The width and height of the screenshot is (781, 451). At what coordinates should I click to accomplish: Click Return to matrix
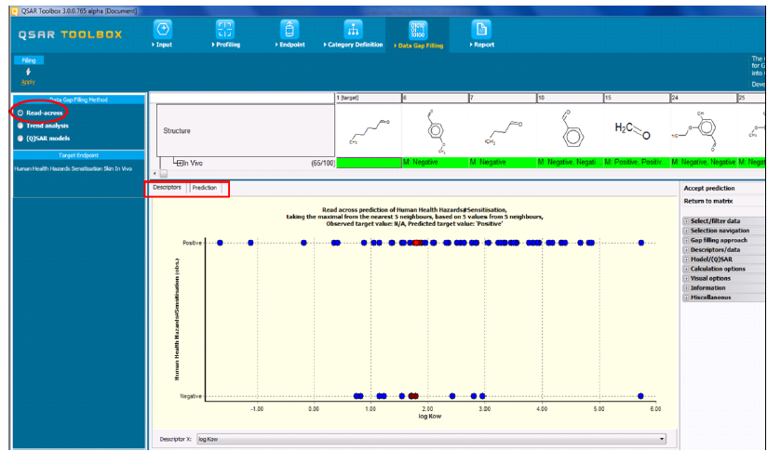[x=707, y=201]
